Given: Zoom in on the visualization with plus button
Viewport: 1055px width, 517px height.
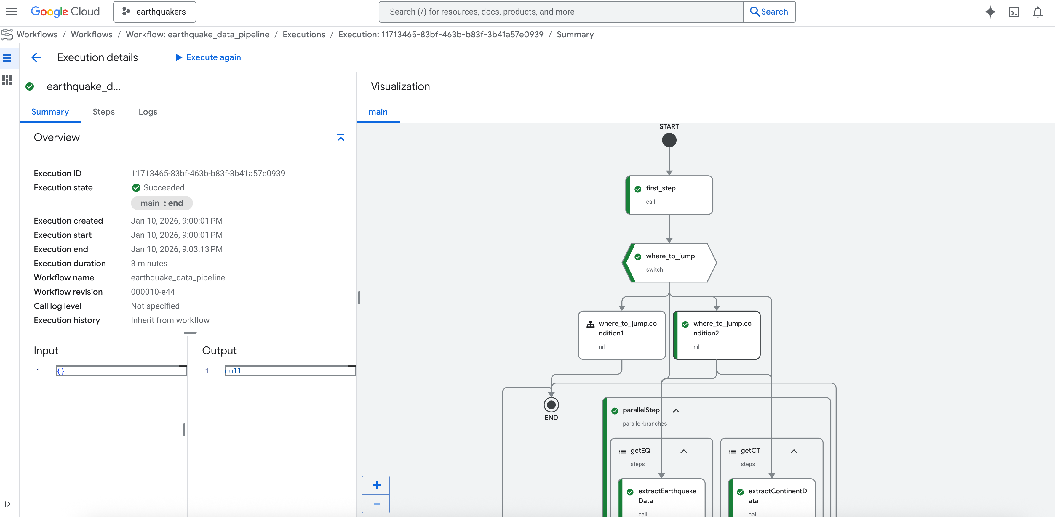Looking at the screenshot, I should pyautogui.click(x=376, y=485).
